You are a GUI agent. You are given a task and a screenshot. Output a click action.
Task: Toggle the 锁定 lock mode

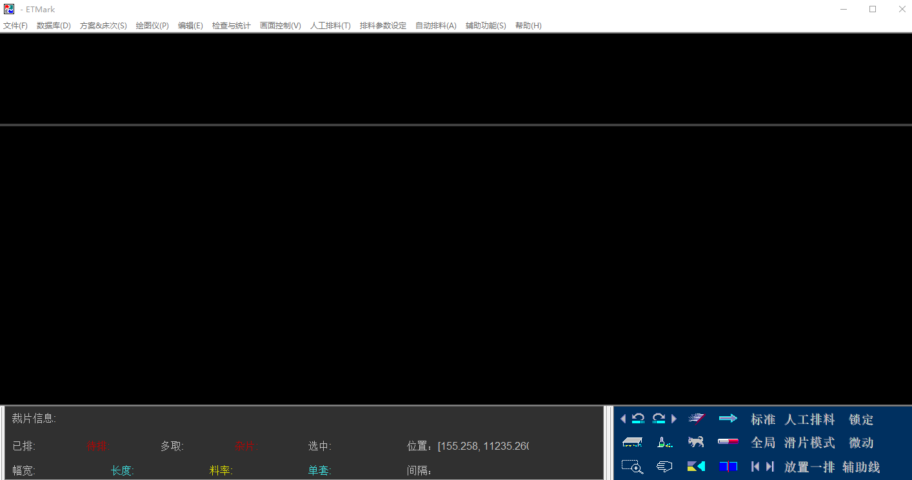860,419
